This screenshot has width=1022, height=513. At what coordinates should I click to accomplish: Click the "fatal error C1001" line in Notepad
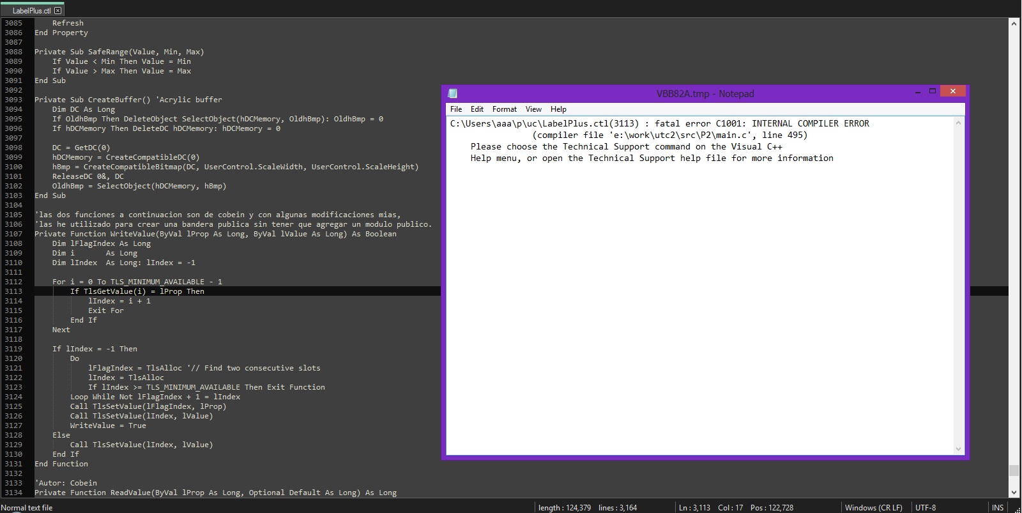click(660, 123)
